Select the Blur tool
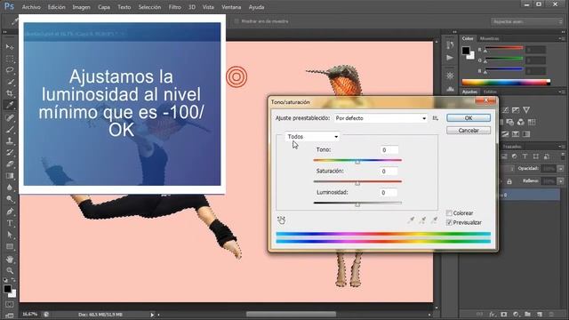This screenshot has height=320, width=569. (x=10, y=188)
